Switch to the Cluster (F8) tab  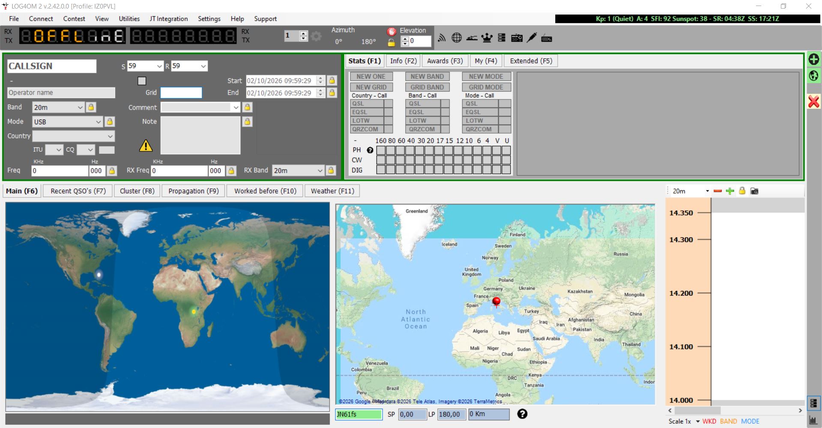137,191
